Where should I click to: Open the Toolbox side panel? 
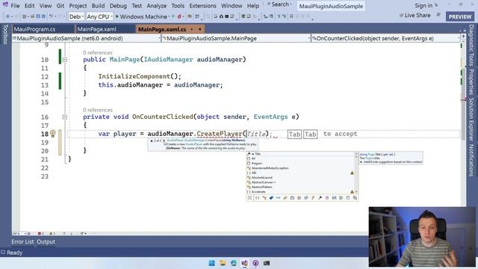tap(5, 34)
